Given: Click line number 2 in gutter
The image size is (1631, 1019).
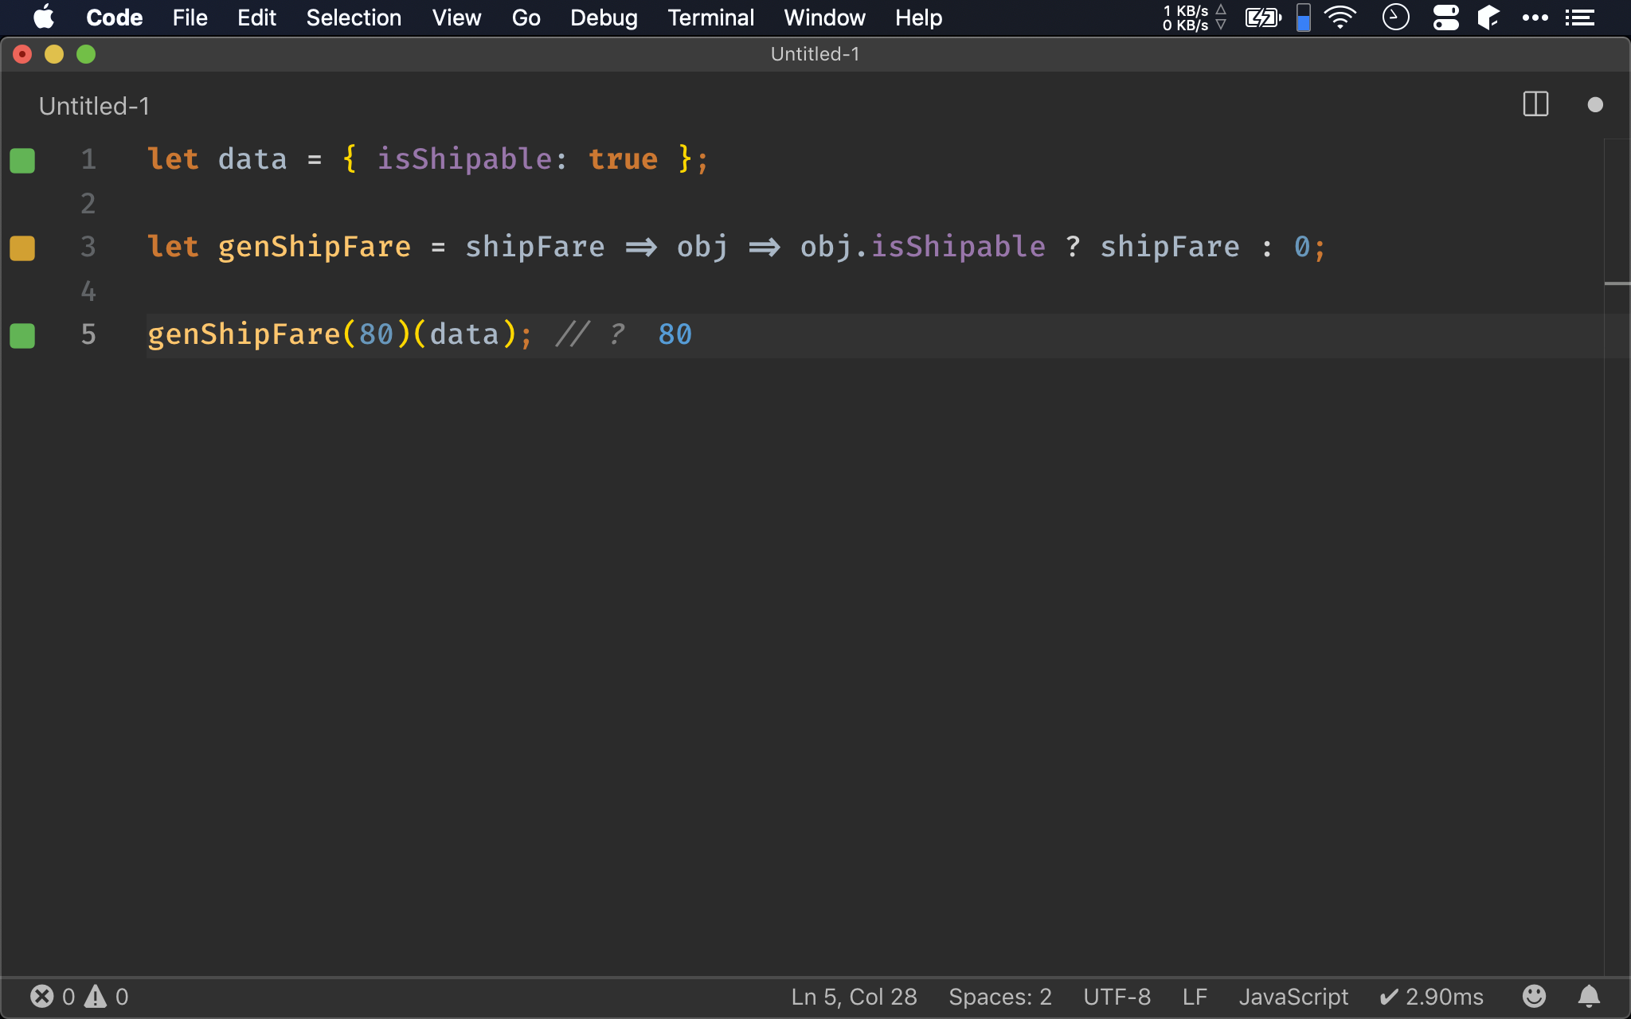Looking at the screenshot, I should click(x=88, y=204).
